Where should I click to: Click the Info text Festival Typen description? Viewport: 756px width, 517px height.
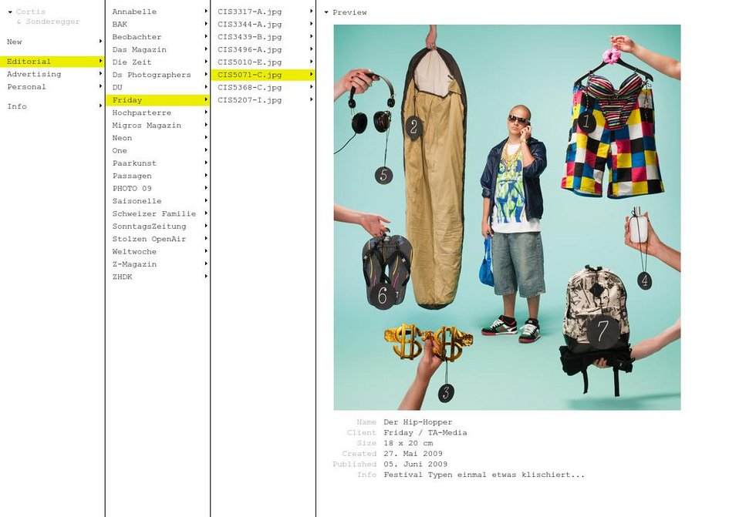click(x=484, y=475)
